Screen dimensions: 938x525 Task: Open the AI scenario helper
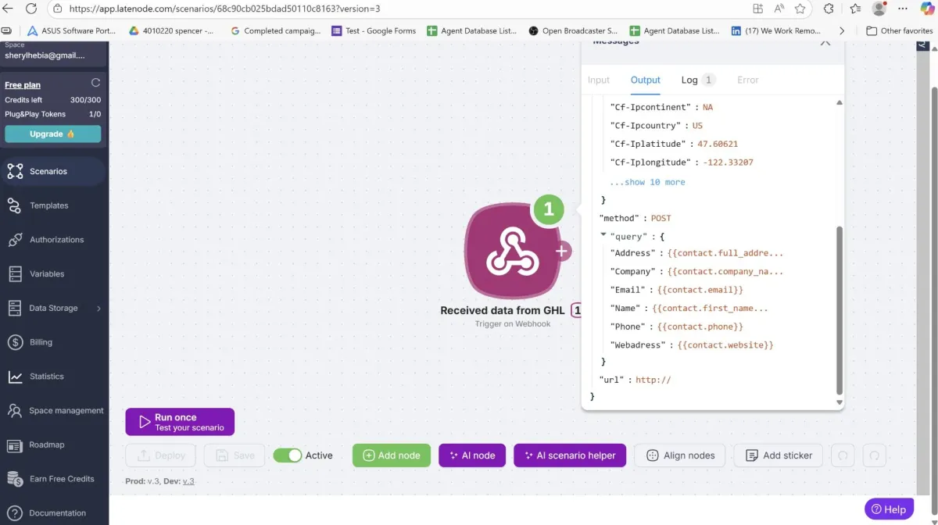(570, 455)
